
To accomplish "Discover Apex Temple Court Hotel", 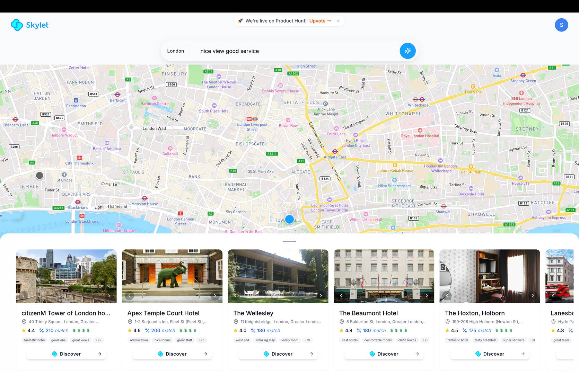I will [x=172, y=354].
